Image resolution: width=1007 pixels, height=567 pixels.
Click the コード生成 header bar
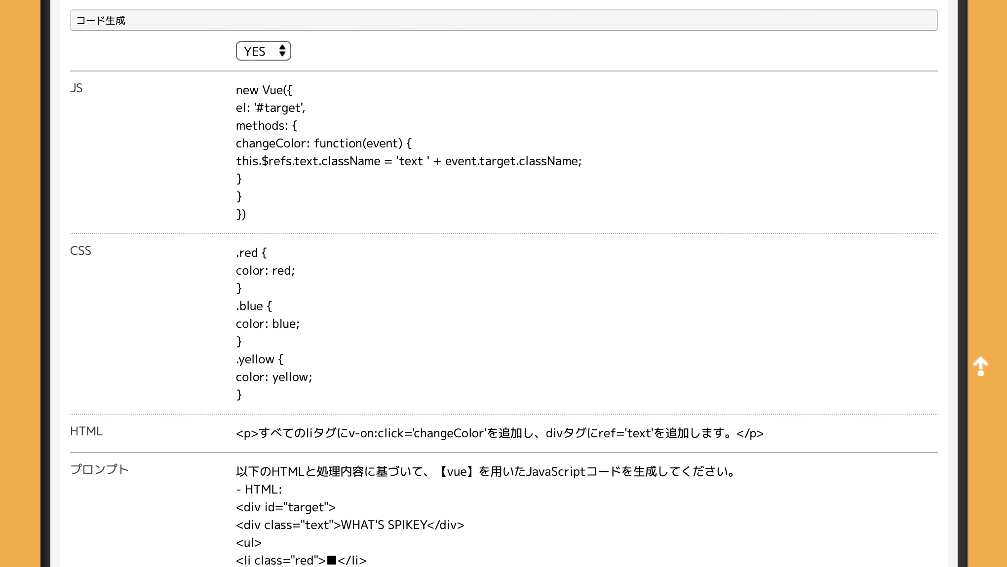503,20
